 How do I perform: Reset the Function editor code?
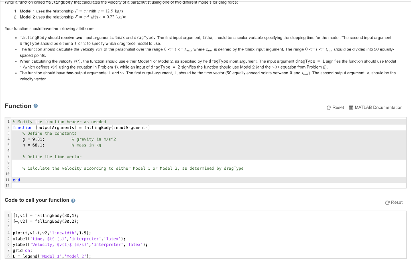tap(335, 108)
